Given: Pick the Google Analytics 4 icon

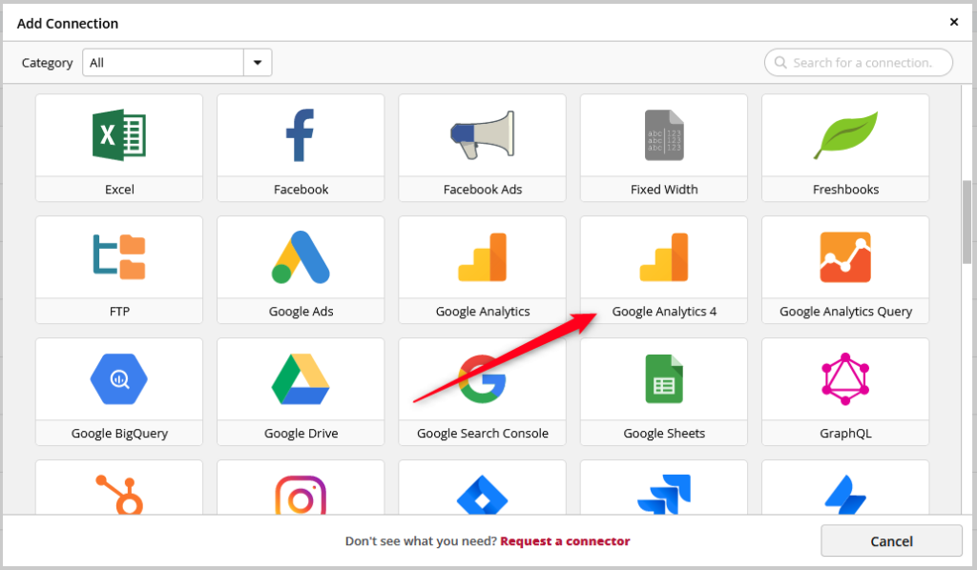Looking at the screenshot, I should [664, 257].
